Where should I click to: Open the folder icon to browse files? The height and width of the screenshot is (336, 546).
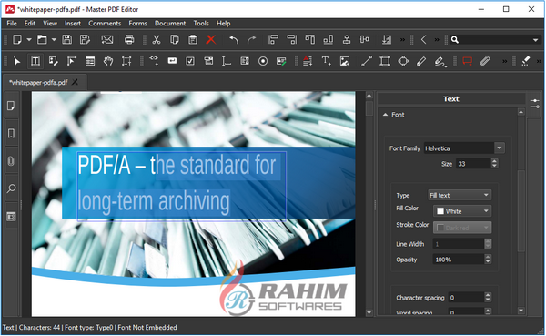tap(42, 39)
